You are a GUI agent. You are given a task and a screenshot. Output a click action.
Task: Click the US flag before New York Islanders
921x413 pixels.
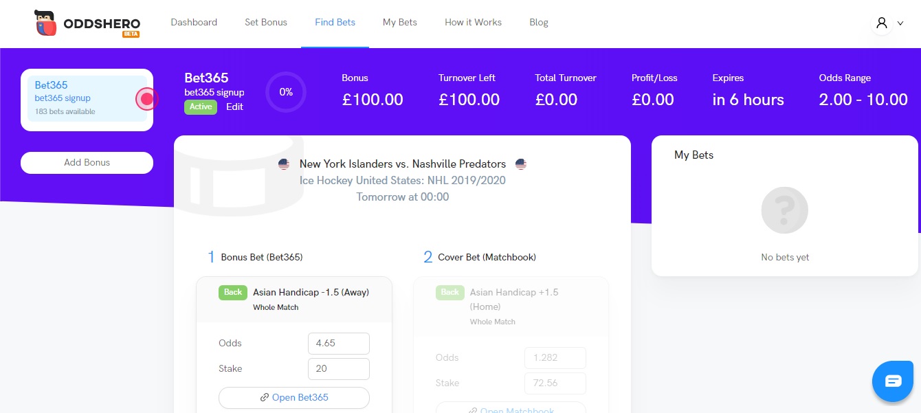point(284,164)
